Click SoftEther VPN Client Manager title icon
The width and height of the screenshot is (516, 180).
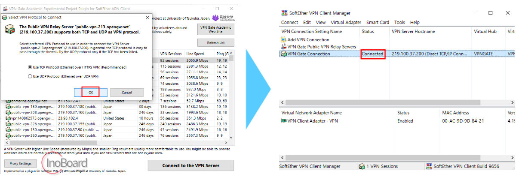click(x=284, y=13)
